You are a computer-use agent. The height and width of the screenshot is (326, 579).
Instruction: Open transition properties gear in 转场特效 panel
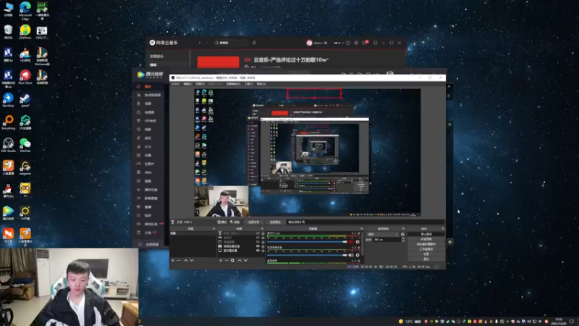pyautogui.click(x=402, y=234)
